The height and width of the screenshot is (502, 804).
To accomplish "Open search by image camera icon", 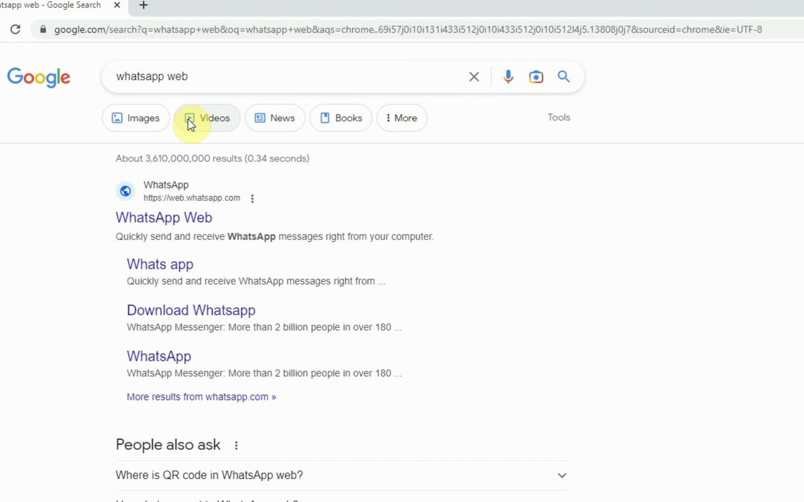I will coord(536,77).
